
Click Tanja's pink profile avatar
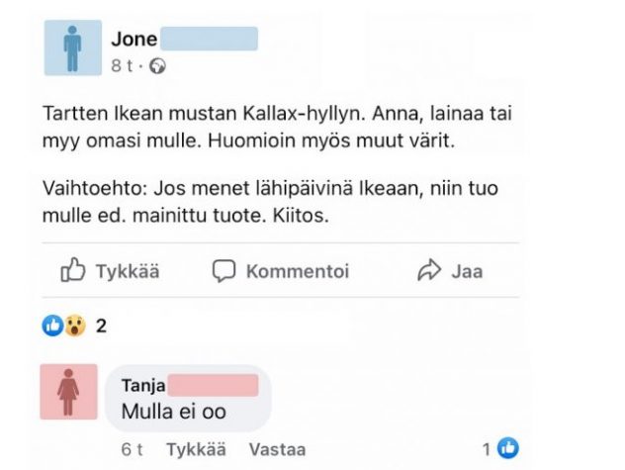(x=69, y=392)
